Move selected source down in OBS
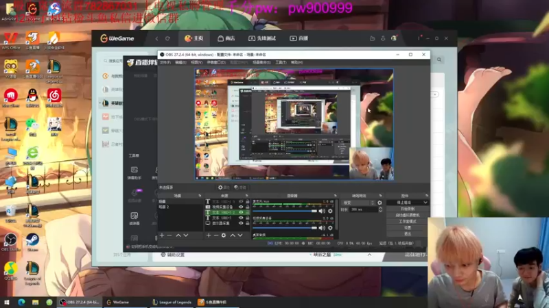The width and height of the screenshot is (549, 308). (x=240, y=235)
